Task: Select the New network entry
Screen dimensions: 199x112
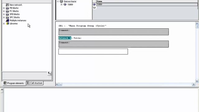Action: (16, 5)
